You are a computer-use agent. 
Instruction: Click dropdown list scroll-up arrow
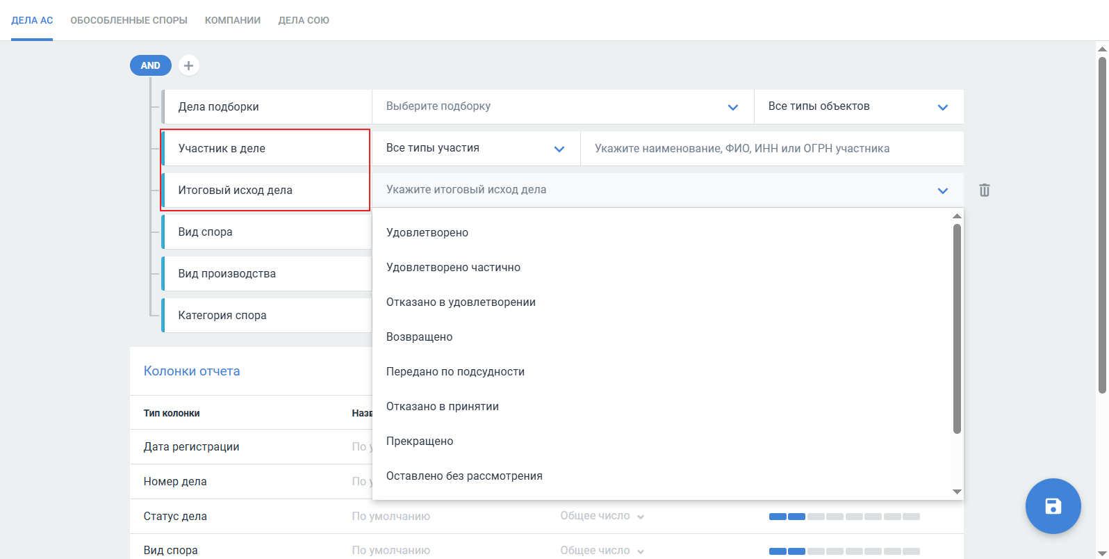point(957,216)
